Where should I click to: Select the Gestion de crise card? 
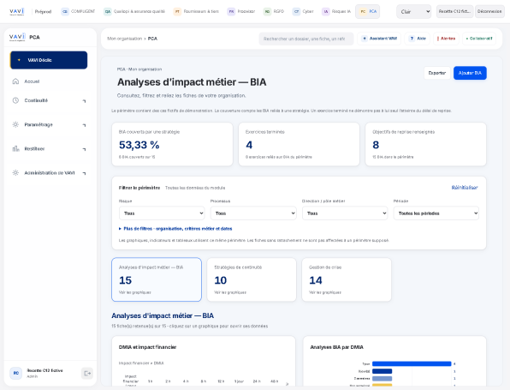[x=347, y=279]
